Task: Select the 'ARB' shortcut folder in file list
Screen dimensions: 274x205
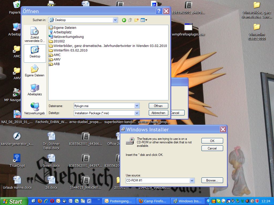Action: click(54, 64)
